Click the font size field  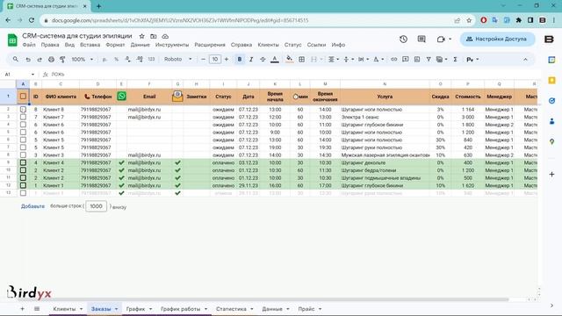[x=214, y=60]
